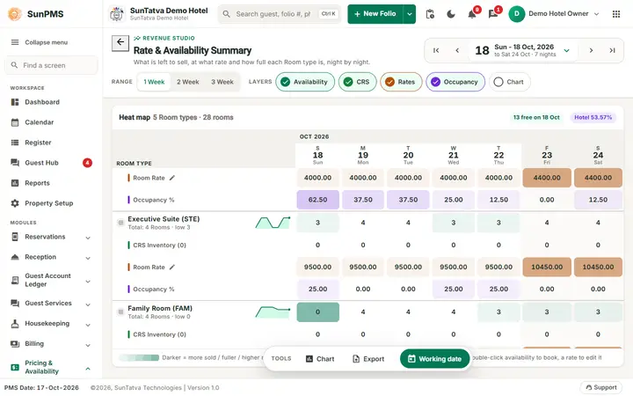
Task: Toggle Executive Suite row checkbox
Action: [120, 223]
